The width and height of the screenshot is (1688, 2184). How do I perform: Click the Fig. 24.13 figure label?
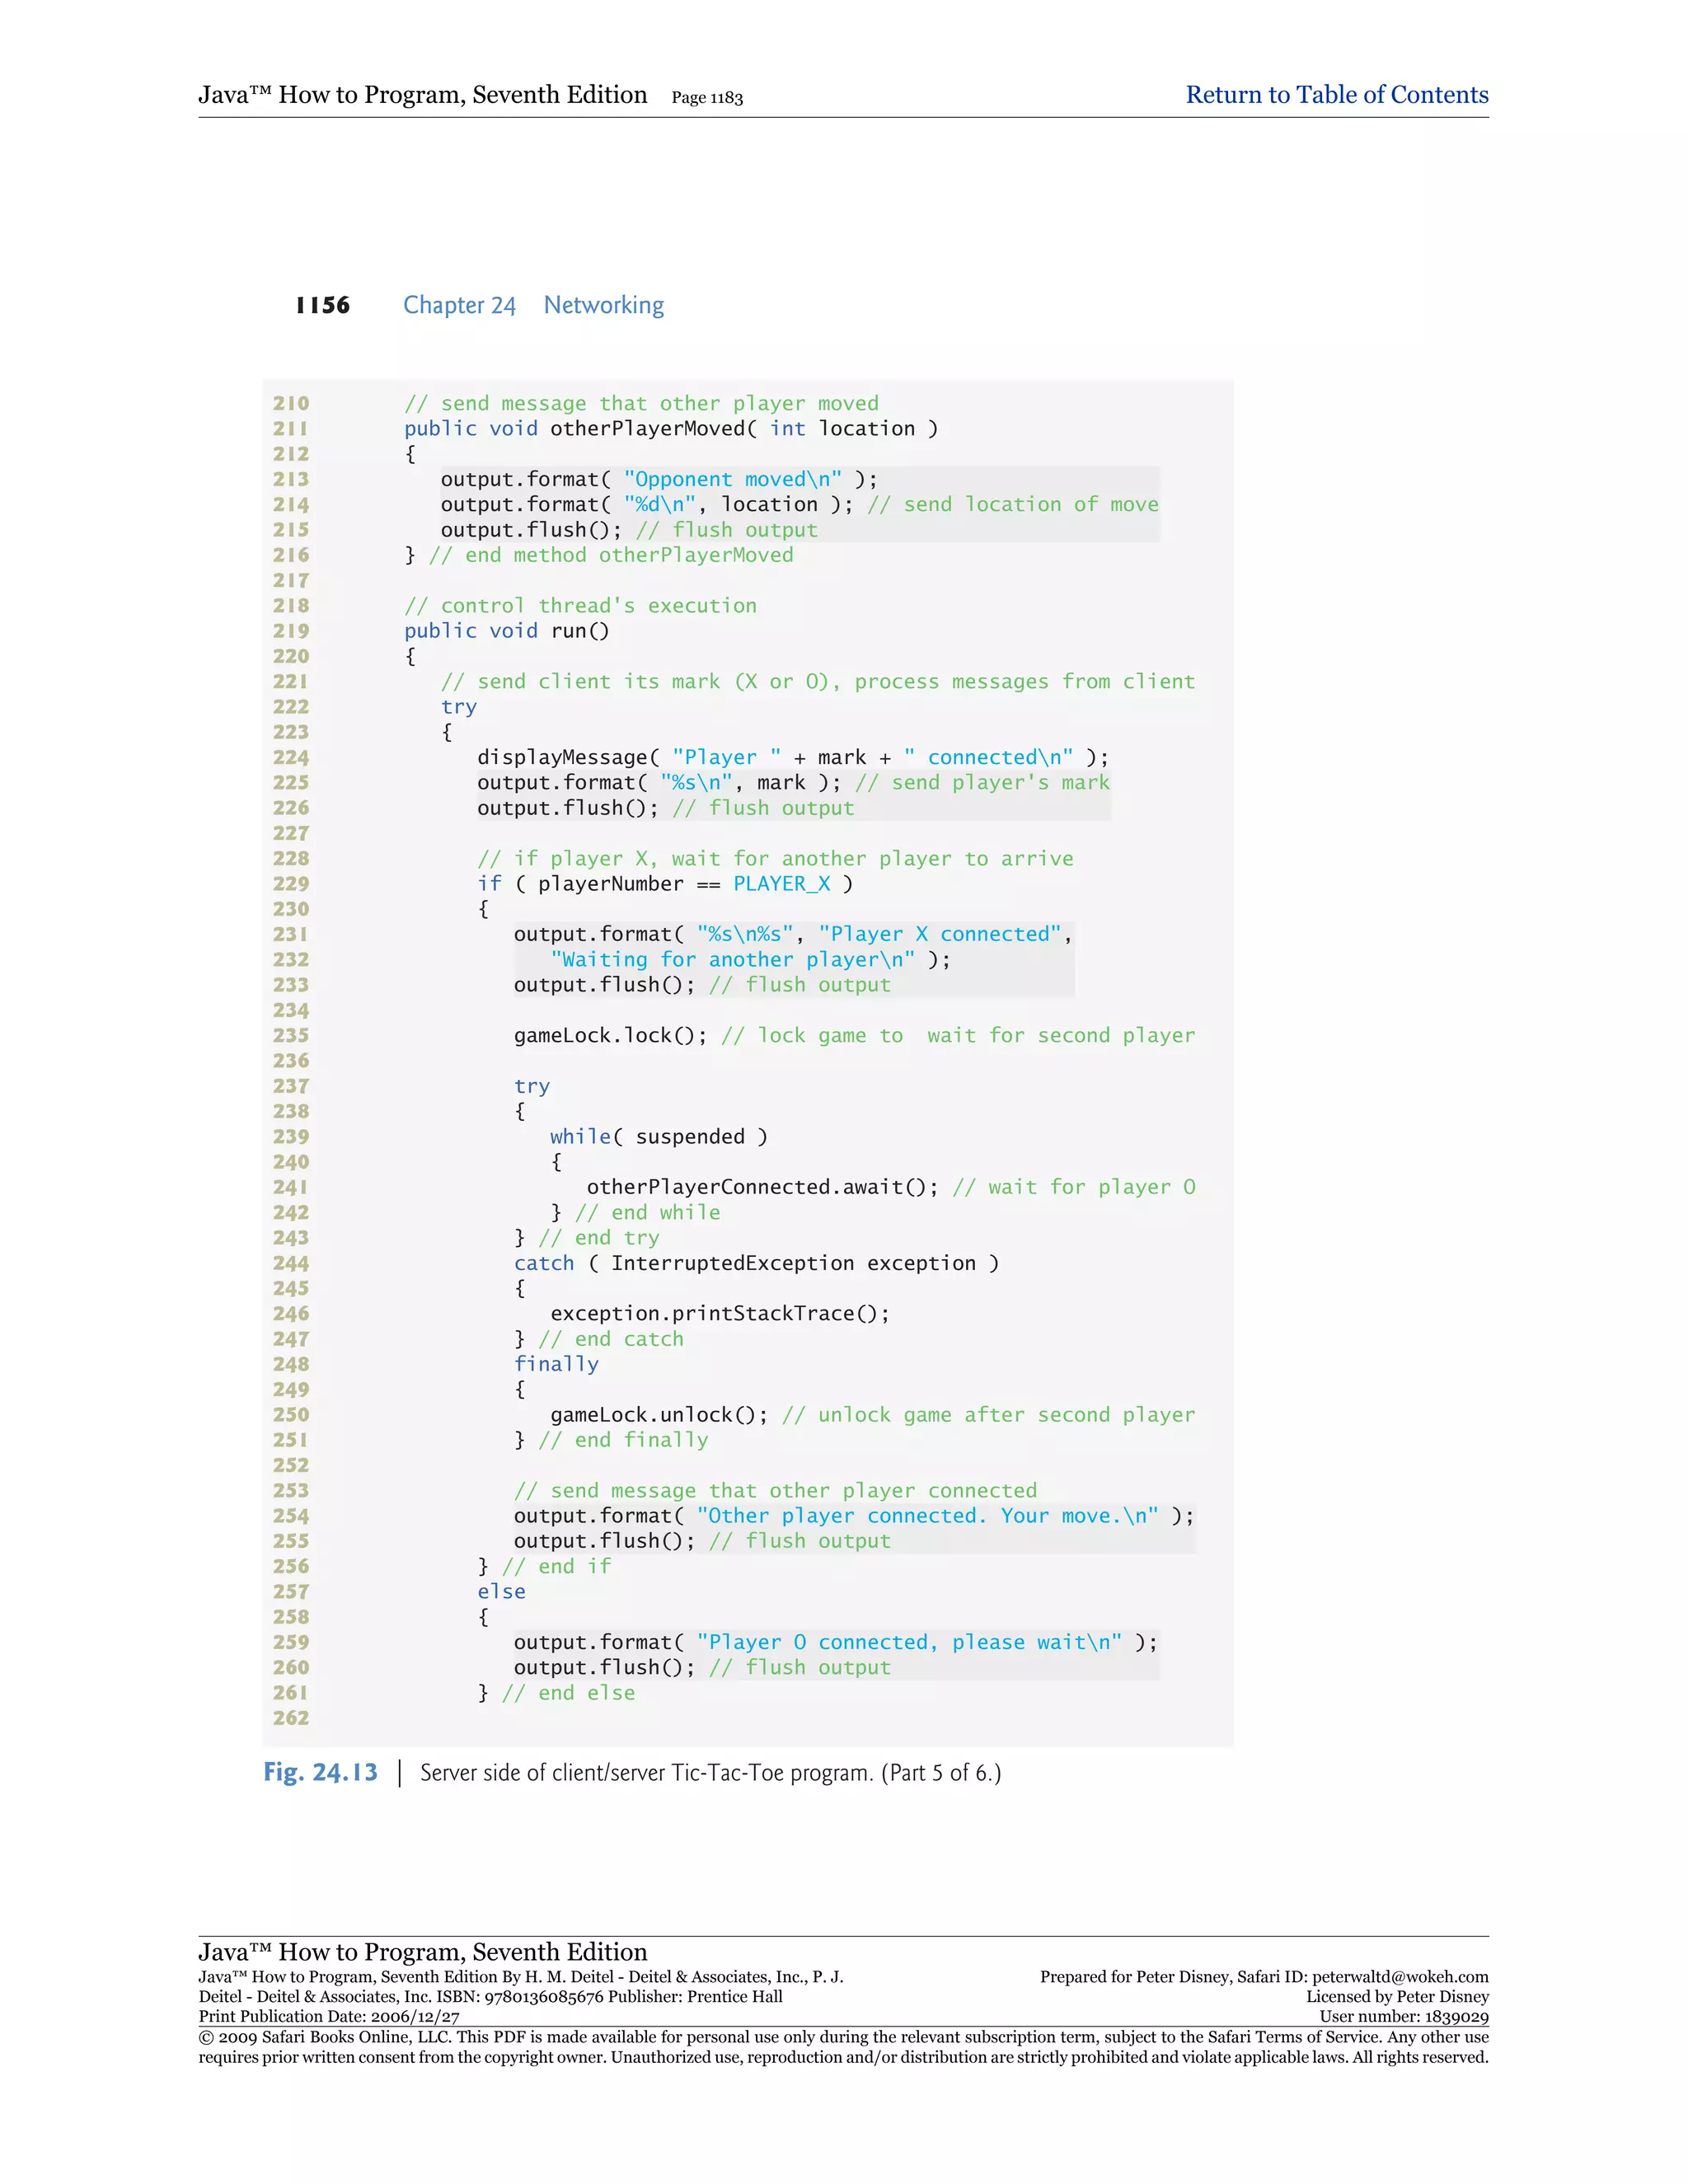coord(320,1772)
